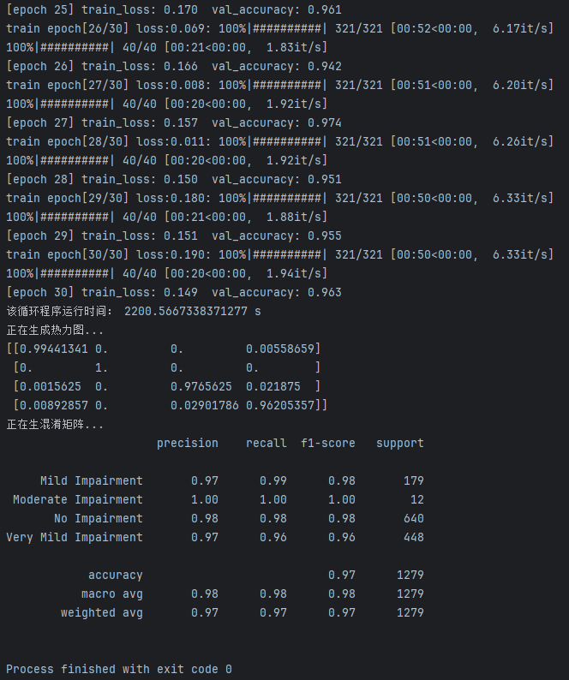This screenshot has height=680, width=569.
Task: Click the 'Moderate Impairment' row label
Action: (x=77, y=499)
